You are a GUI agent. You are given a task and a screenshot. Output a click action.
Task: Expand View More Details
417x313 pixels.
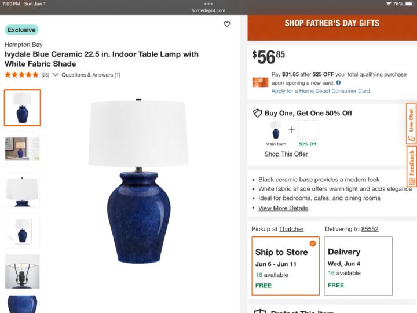coord(283,208)
